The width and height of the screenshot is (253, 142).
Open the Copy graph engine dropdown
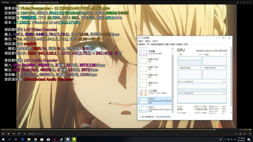(x=206, y=55)
